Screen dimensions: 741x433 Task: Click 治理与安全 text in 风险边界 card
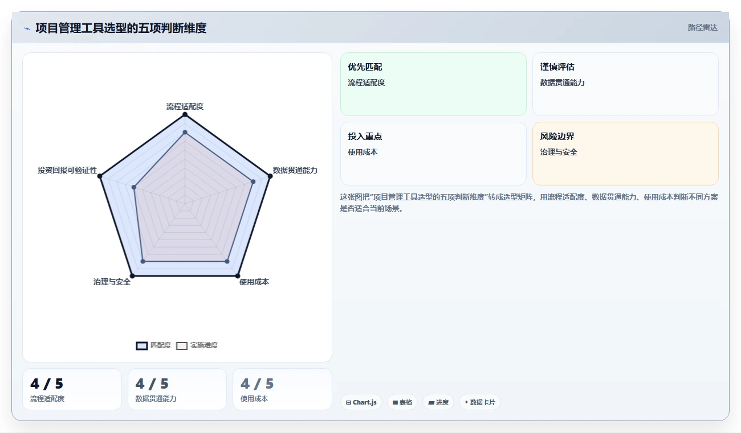click(559, 152)
